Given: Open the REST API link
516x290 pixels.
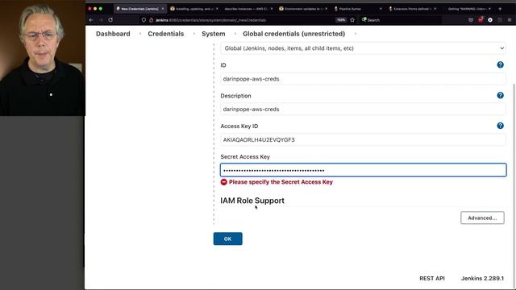Looking at the screenshot, I should point(432,278).
